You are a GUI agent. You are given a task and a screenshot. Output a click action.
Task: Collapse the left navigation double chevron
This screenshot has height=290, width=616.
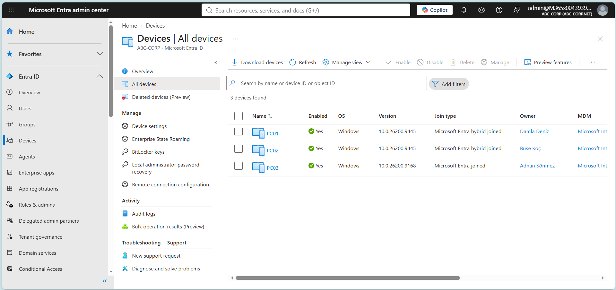(x=104, y=281)
